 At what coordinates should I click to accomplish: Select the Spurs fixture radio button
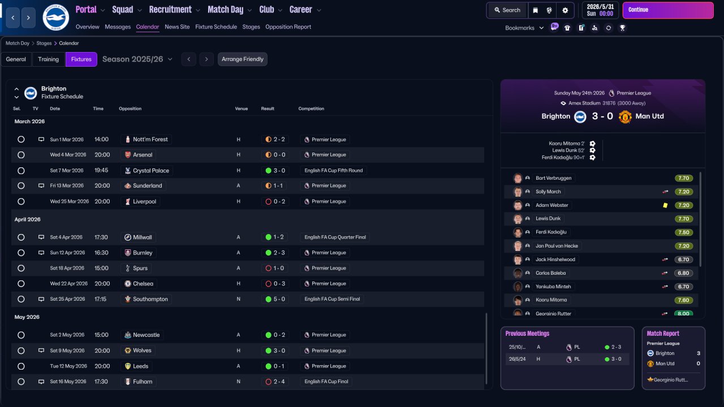(x=21, y=269)
